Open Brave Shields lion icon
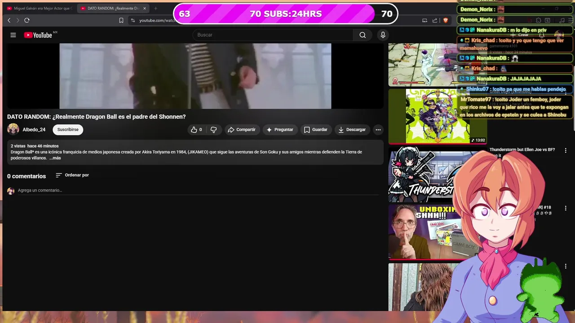The width and height of the screenshot is (575, 323). (446, 20)
